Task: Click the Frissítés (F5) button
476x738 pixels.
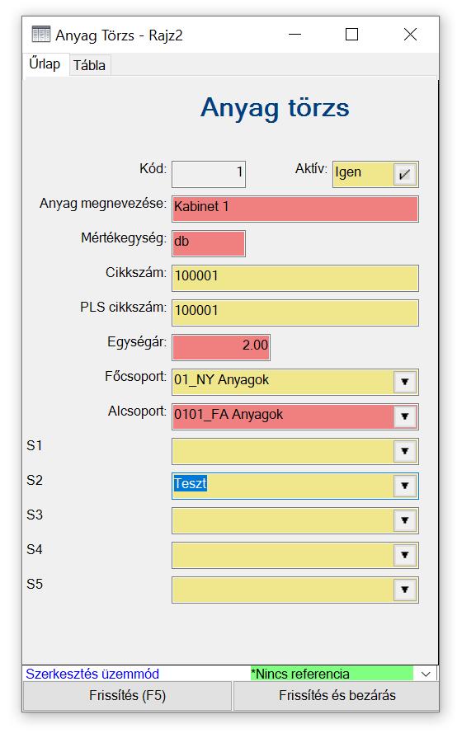Action: tap(128, 696)
